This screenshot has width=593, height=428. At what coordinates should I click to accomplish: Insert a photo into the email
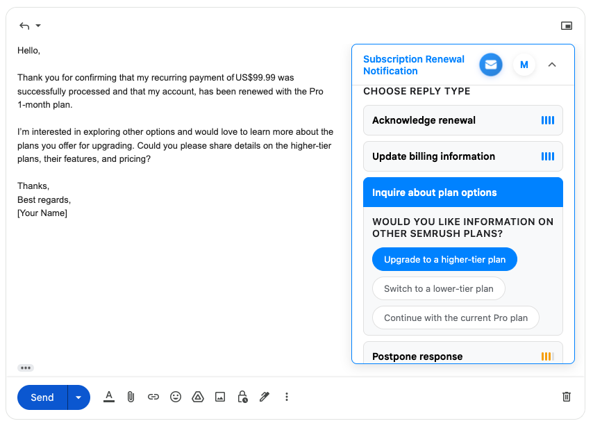(x=219, y=397)
